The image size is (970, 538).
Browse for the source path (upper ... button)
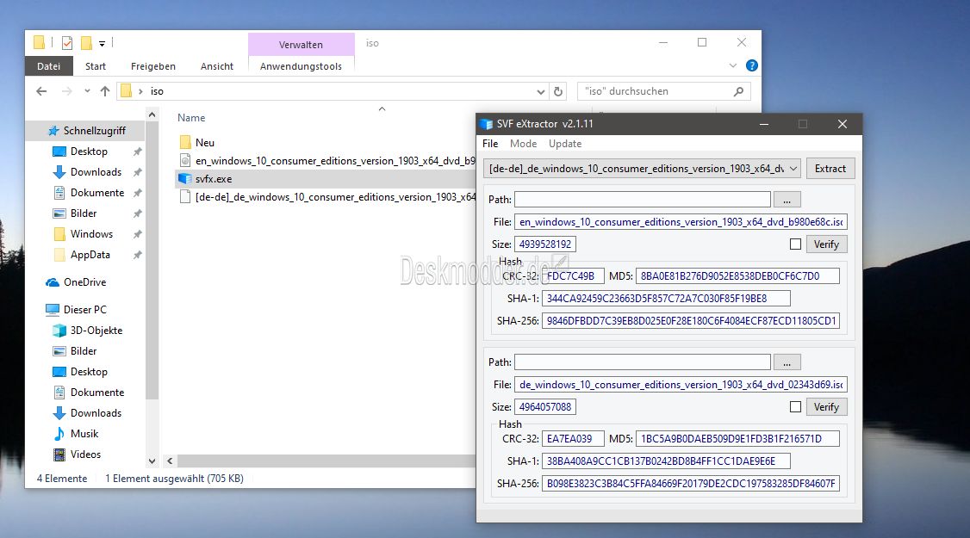click(787, 200)
